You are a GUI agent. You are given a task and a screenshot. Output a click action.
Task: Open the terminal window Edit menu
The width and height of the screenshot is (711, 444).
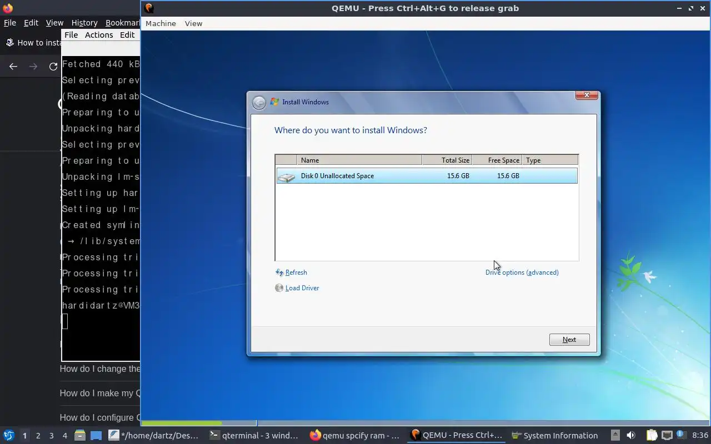[127, 34]
